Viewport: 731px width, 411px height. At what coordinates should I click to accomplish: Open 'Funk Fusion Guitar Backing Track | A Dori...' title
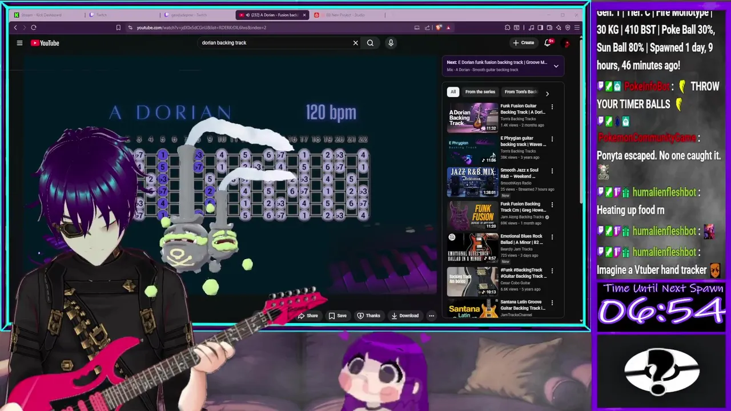(523, 109)
